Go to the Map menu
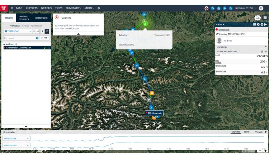The height and width of the screenshot is (158, 269). coord(19,8)
